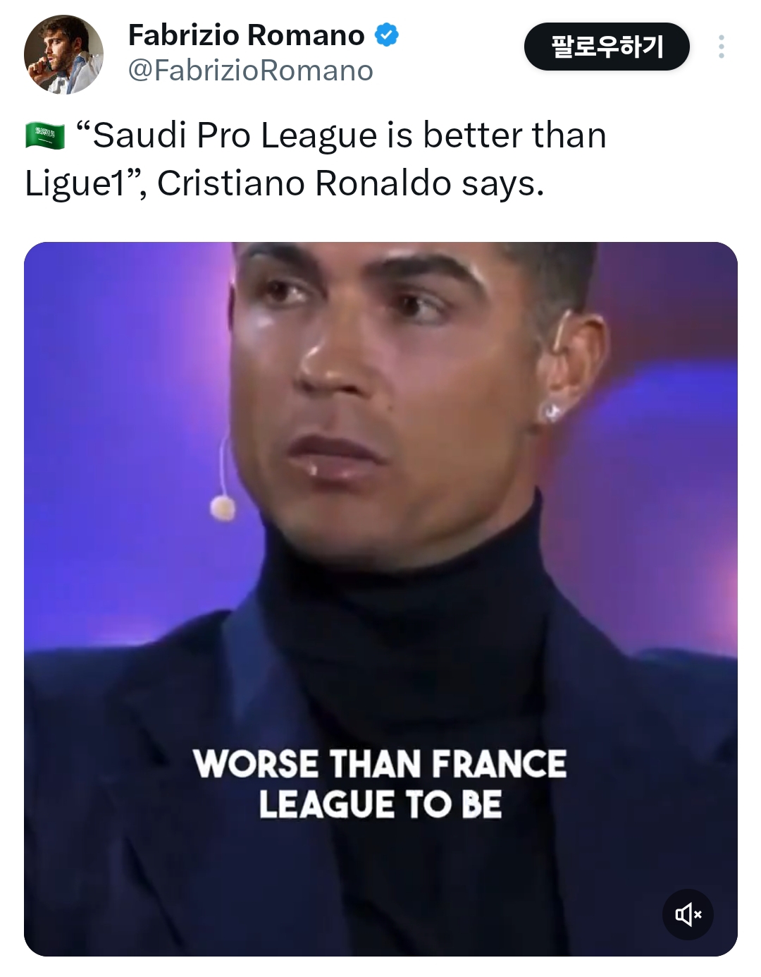This screenshot has width=761, height=977.
Task: Open the Fabrizio Romano profile avatar
Action: point(63,54)
